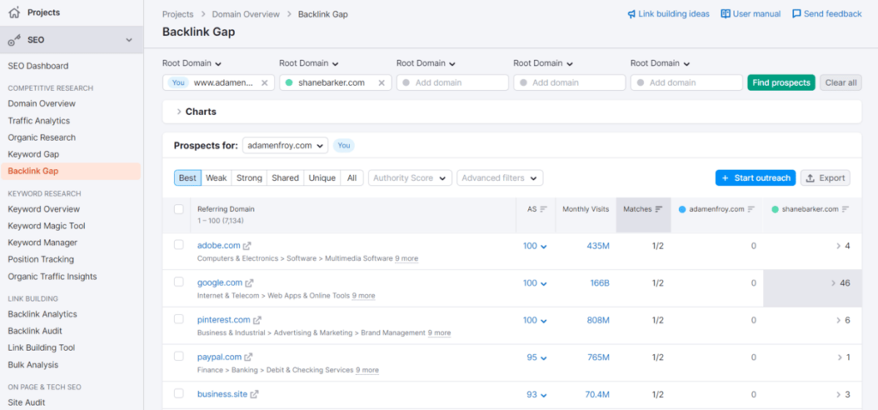Select the Unique prospects tab
This screenshot has width=878, height=410.
(322, 178)
